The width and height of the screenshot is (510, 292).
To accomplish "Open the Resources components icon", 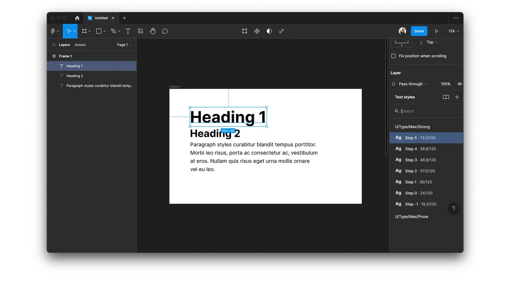I will 141,31.
